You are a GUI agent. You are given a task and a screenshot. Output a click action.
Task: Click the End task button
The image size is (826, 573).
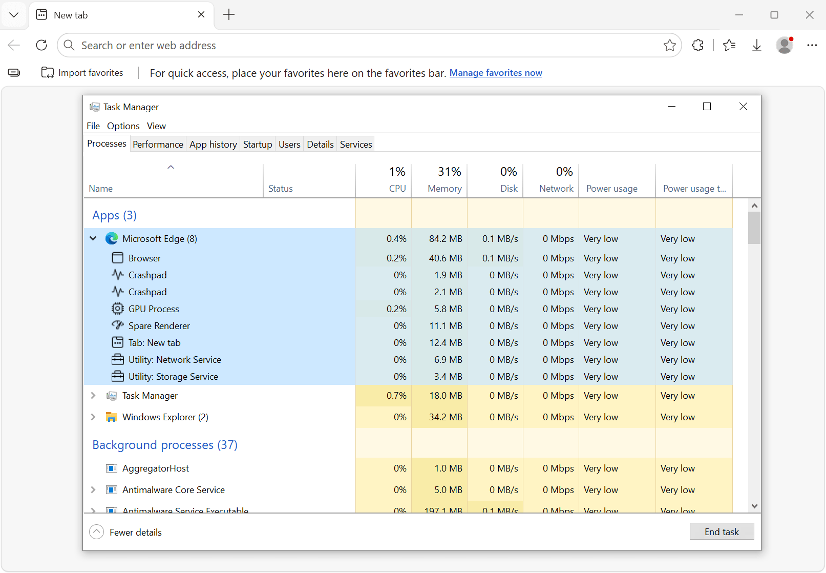click(x=722, y=531)
